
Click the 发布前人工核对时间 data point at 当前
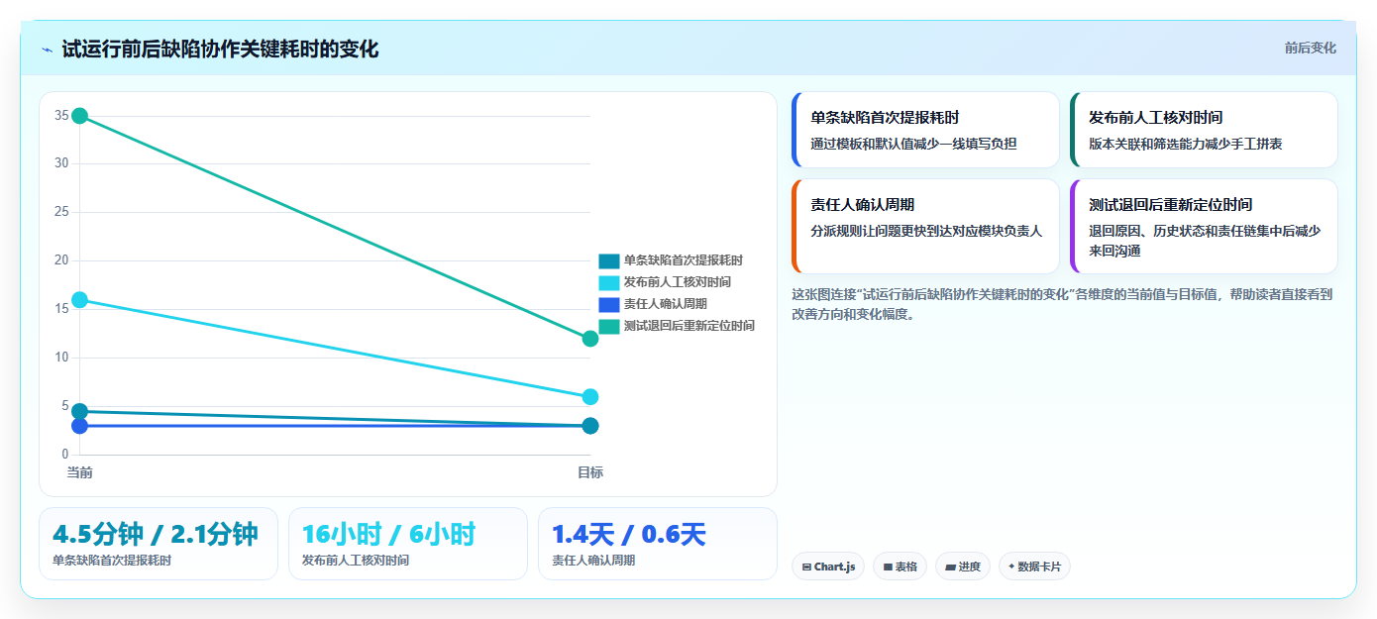pos(80,300)
